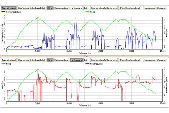
Task: Toggle Geschwindigkeit in the upper chart toolbar
Action: tap(9, 8)
